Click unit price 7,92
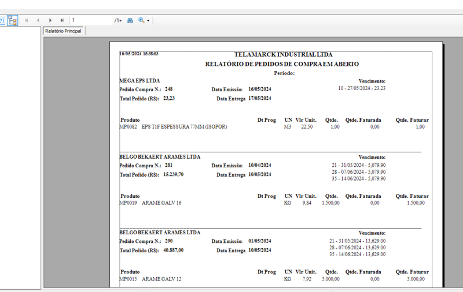The width and height of the screenshot is (463, 292). 307,279
